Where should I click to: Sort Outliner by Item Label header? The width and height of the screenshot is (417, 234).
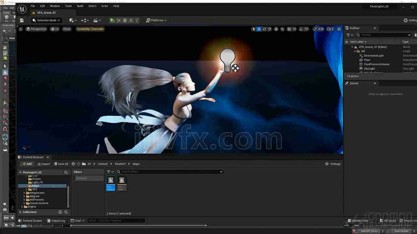click(x=358, y=42)
